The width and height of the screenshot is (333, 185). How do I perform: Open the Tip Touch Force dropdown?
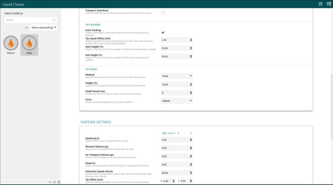click(177, 101)
